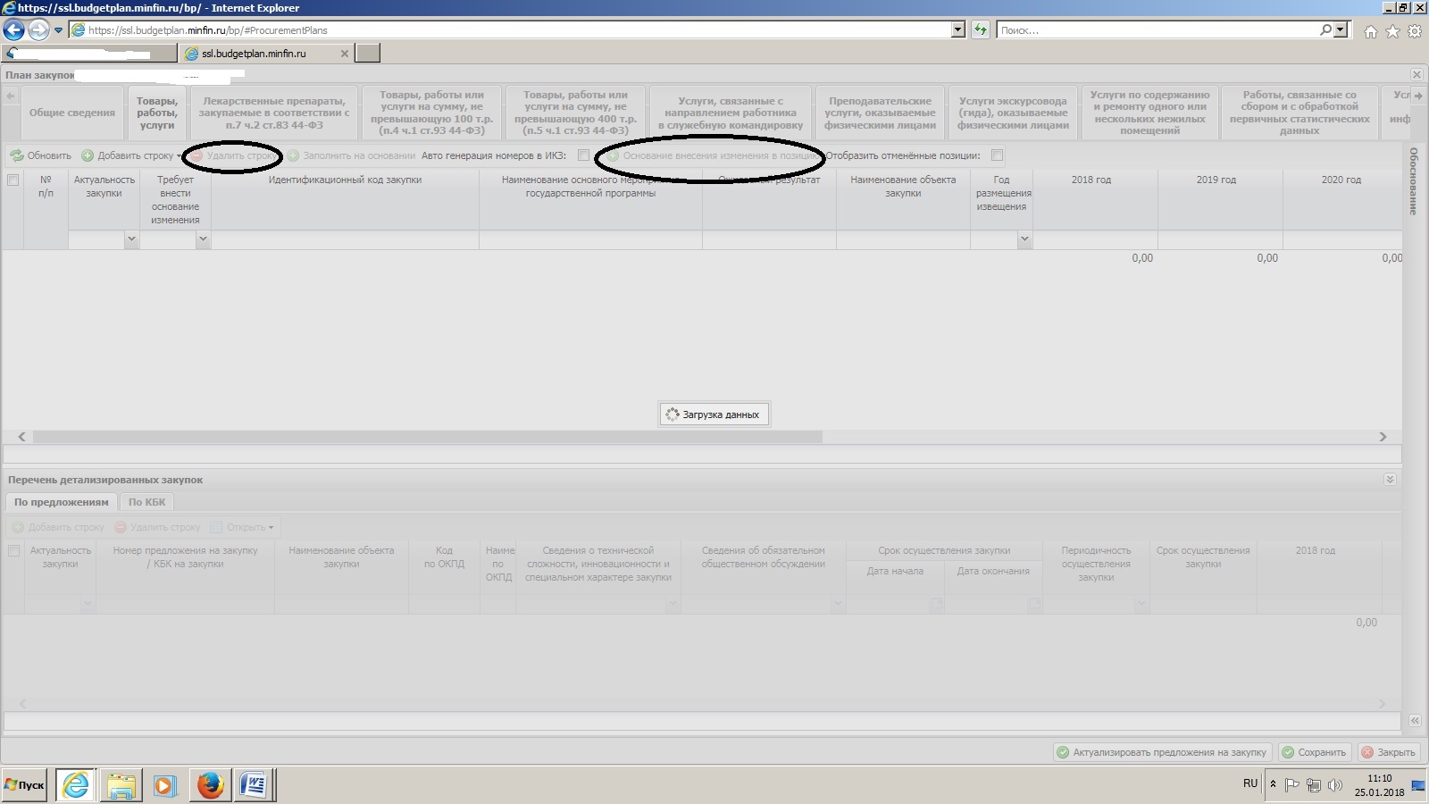Click the Идентификационный код закупки filter field
This screenshot has height=804, width=1429.
click(x=345, y=239)
